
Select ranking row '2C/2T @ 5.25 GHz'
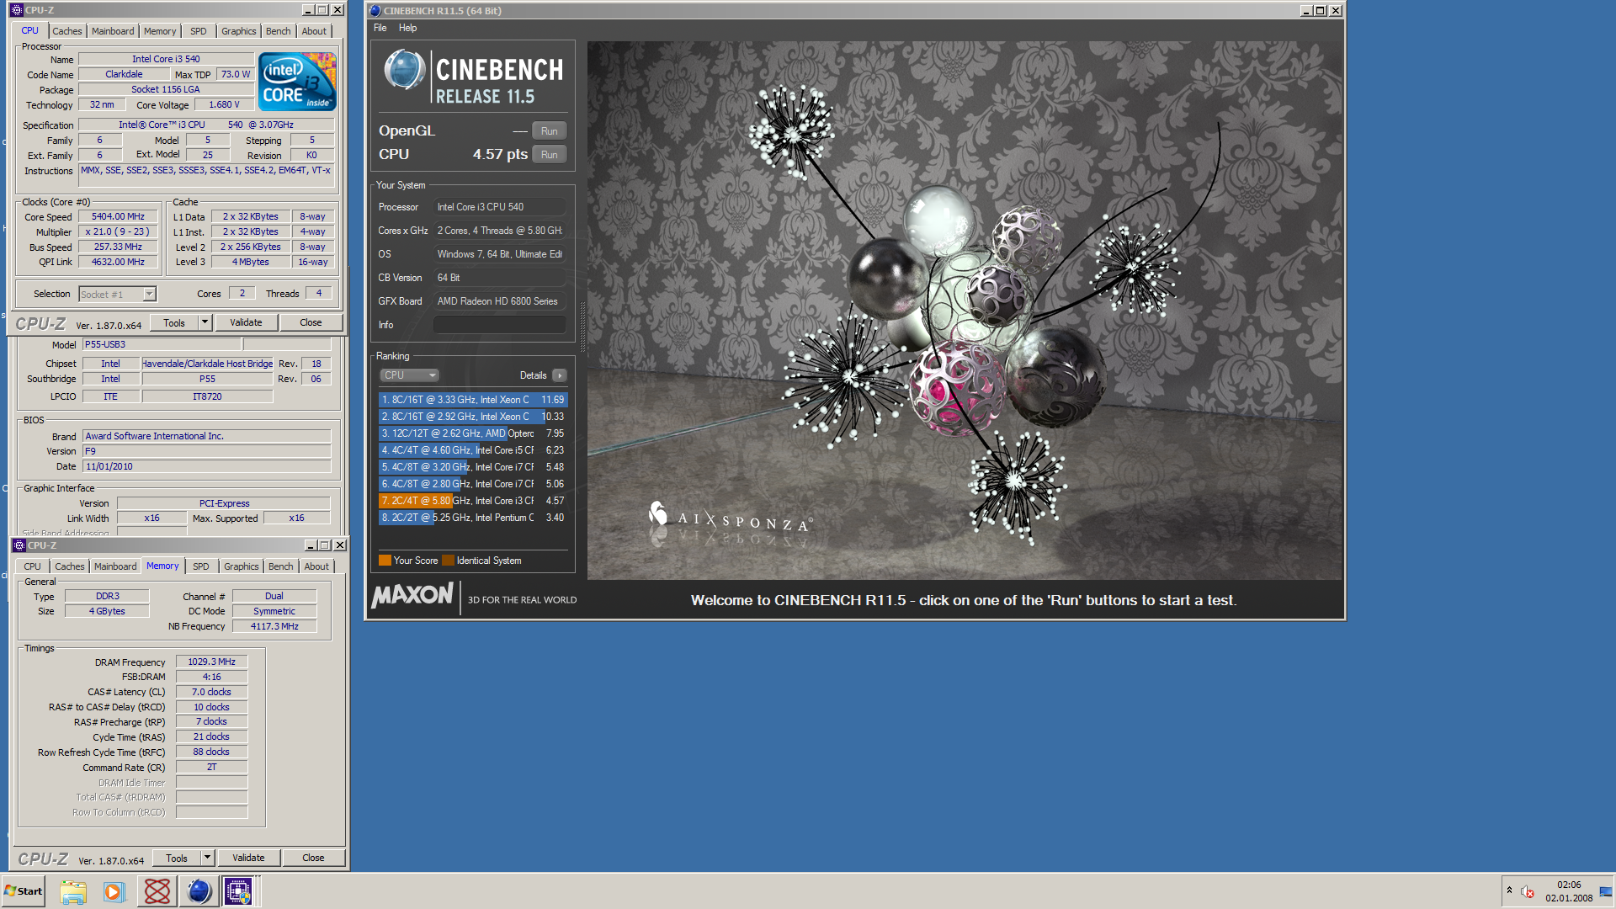point(473,518)
